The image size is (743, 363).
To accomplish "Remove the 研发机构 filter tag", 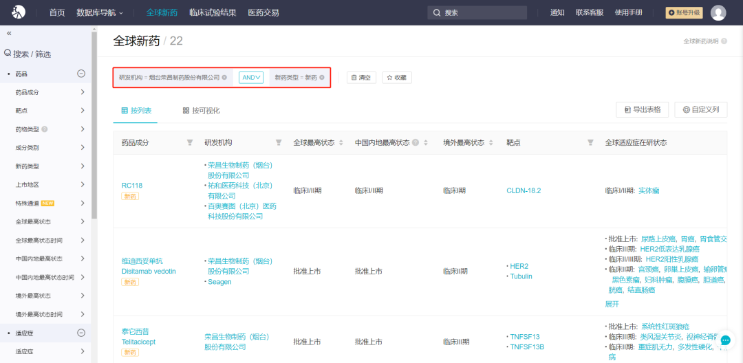I will [224, 78].
